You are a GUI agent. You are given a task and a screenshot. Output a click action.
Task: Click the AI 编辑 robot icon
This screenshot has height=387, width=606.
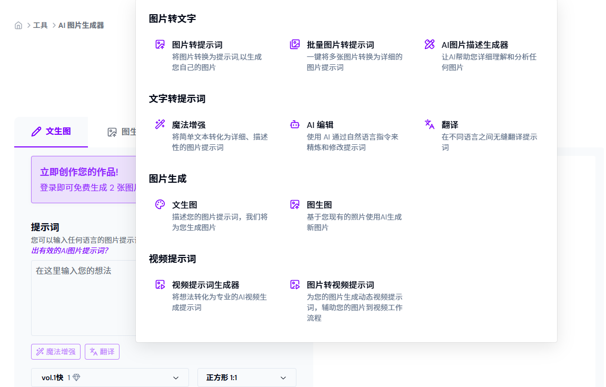pos(295,125)
